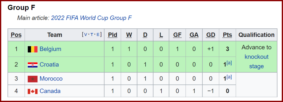The width and height of the screenshot is (283, 102).
Task: Click footnote [a] beside Croatia's points
Action: pos(229,63)
